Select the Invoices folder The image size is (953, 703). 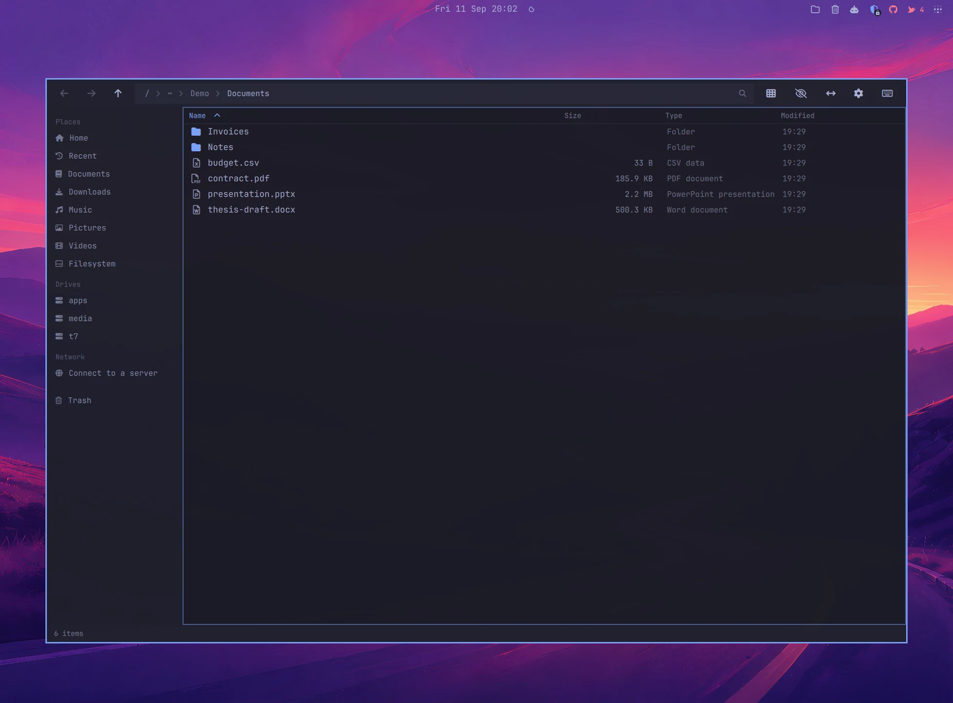click(544, 132)
